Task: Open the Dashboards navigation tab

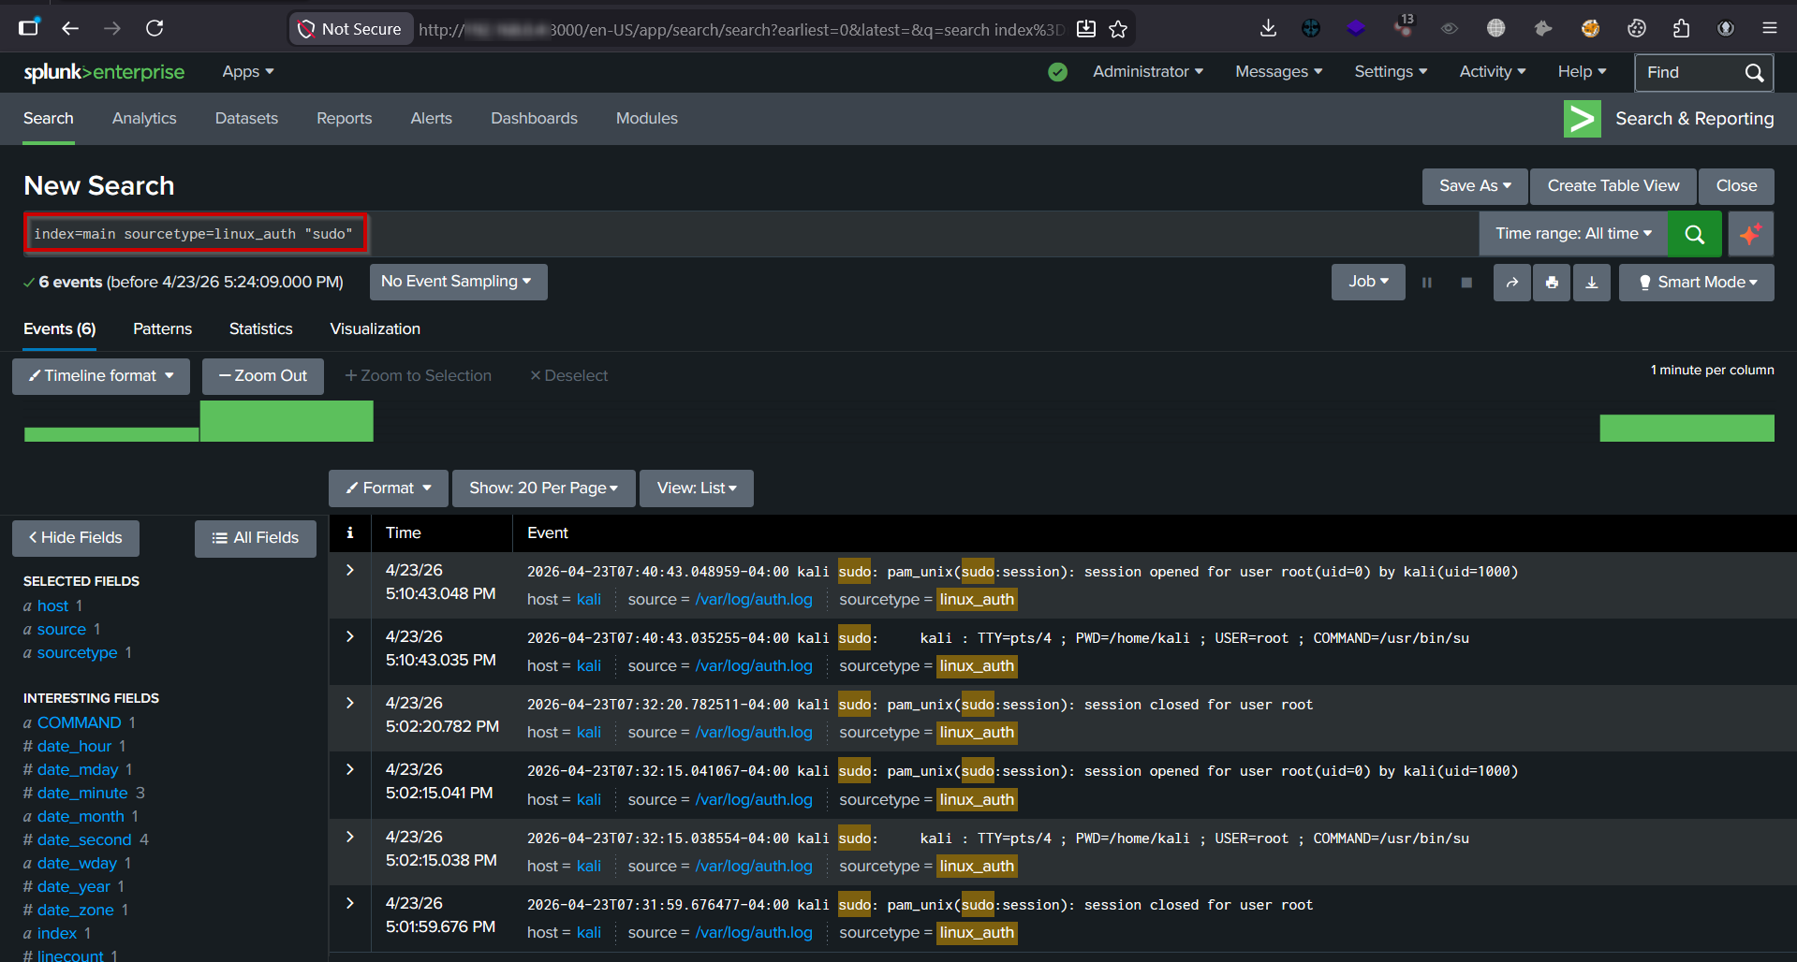Action: tap(534, 119)
